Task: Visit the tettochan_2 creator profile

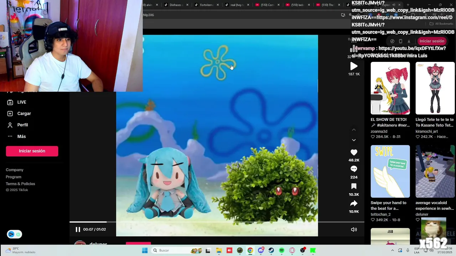Action: pos(381,214)
